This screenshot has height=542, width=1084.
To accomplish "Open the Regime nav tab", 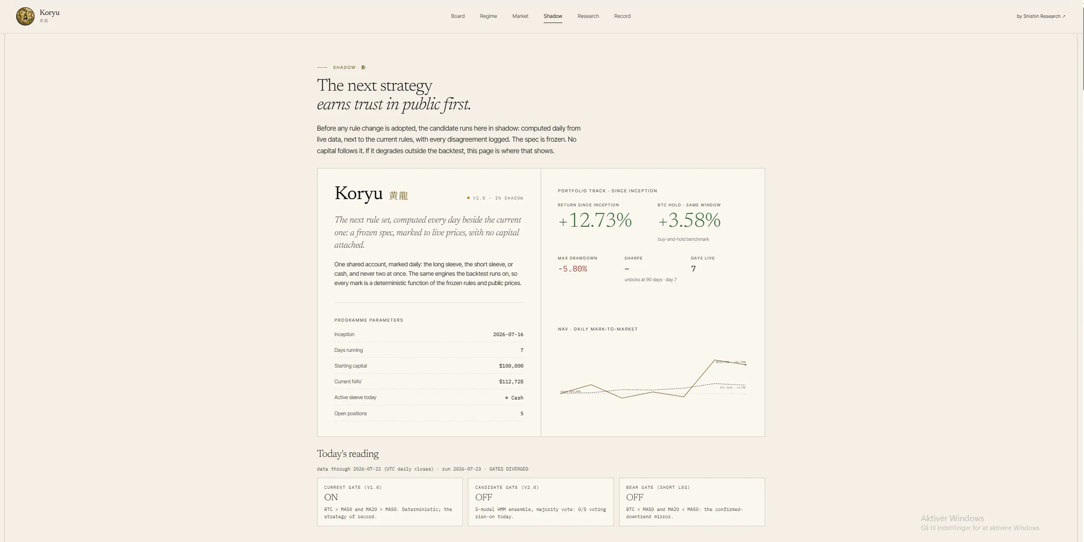I will click(488, 16).
